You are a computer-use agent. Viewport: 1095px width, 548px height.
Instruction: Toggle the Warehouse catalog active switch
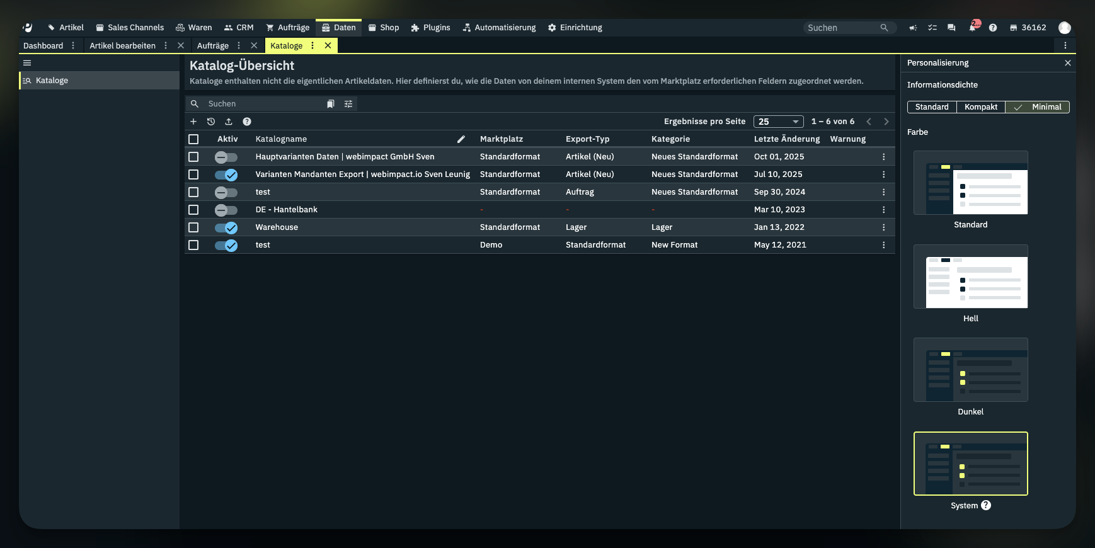pos(226,227)
